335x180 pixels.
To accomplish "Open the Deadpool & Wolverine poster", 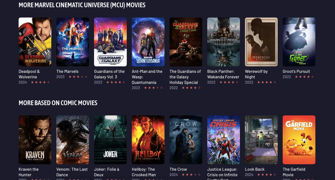I will (35, 42).
